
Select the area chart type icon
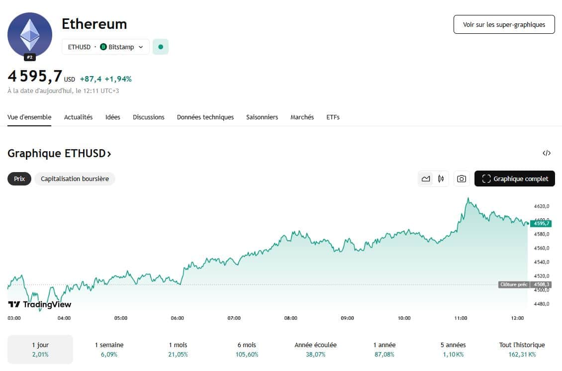click(x=426, y=179)
